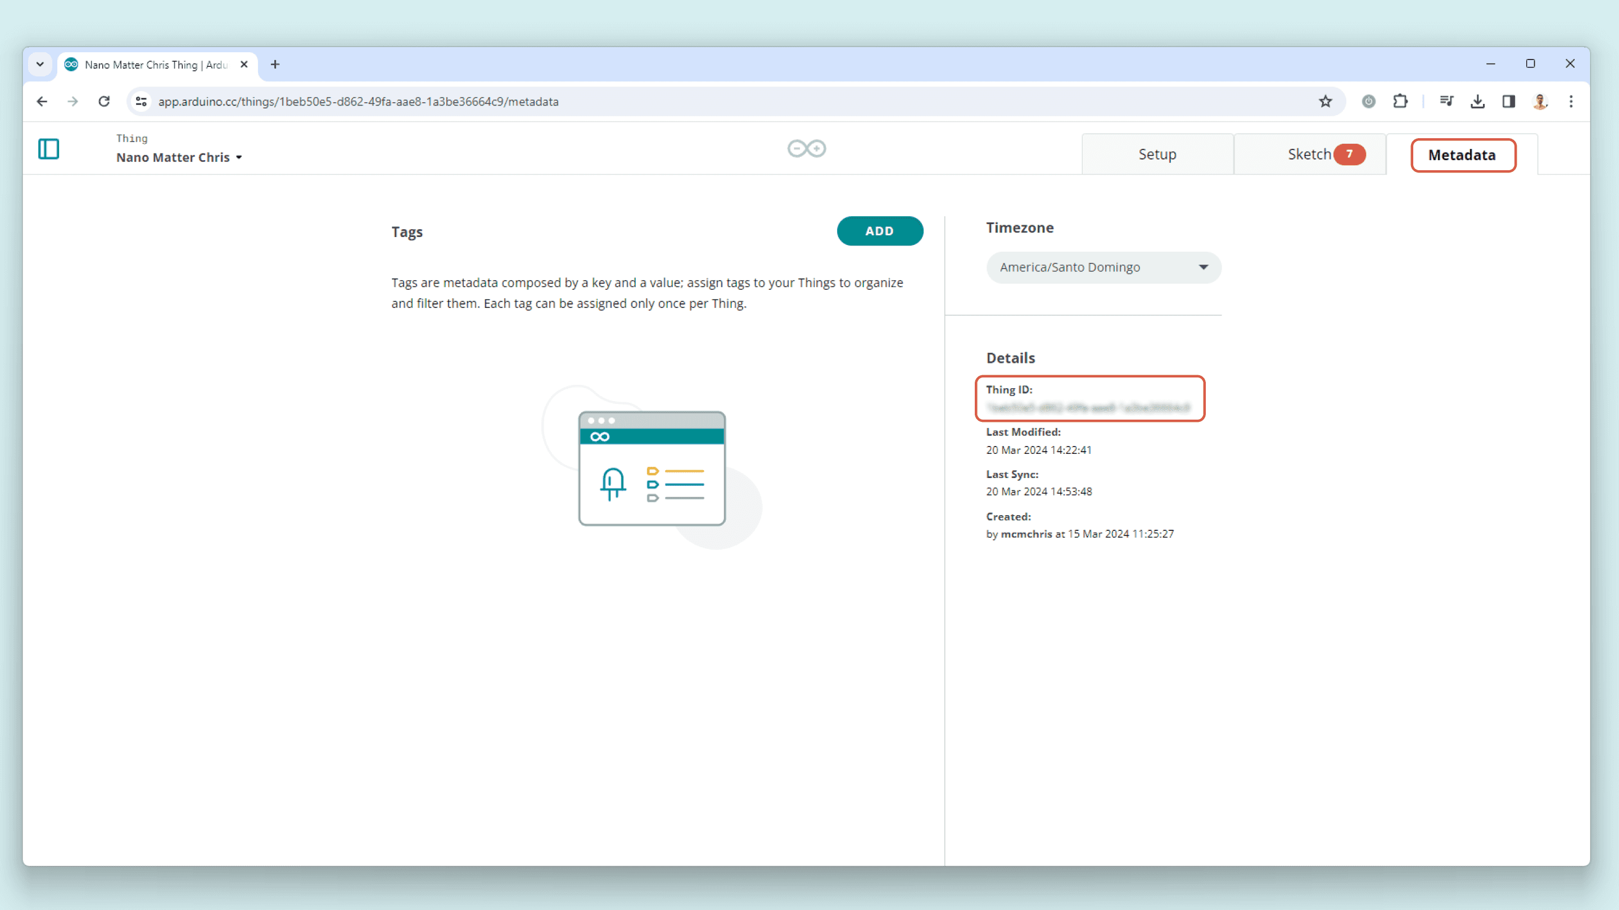Screen dimensions: 1619x910
Task: View site information icon in address bar
Action: point(142,102)
